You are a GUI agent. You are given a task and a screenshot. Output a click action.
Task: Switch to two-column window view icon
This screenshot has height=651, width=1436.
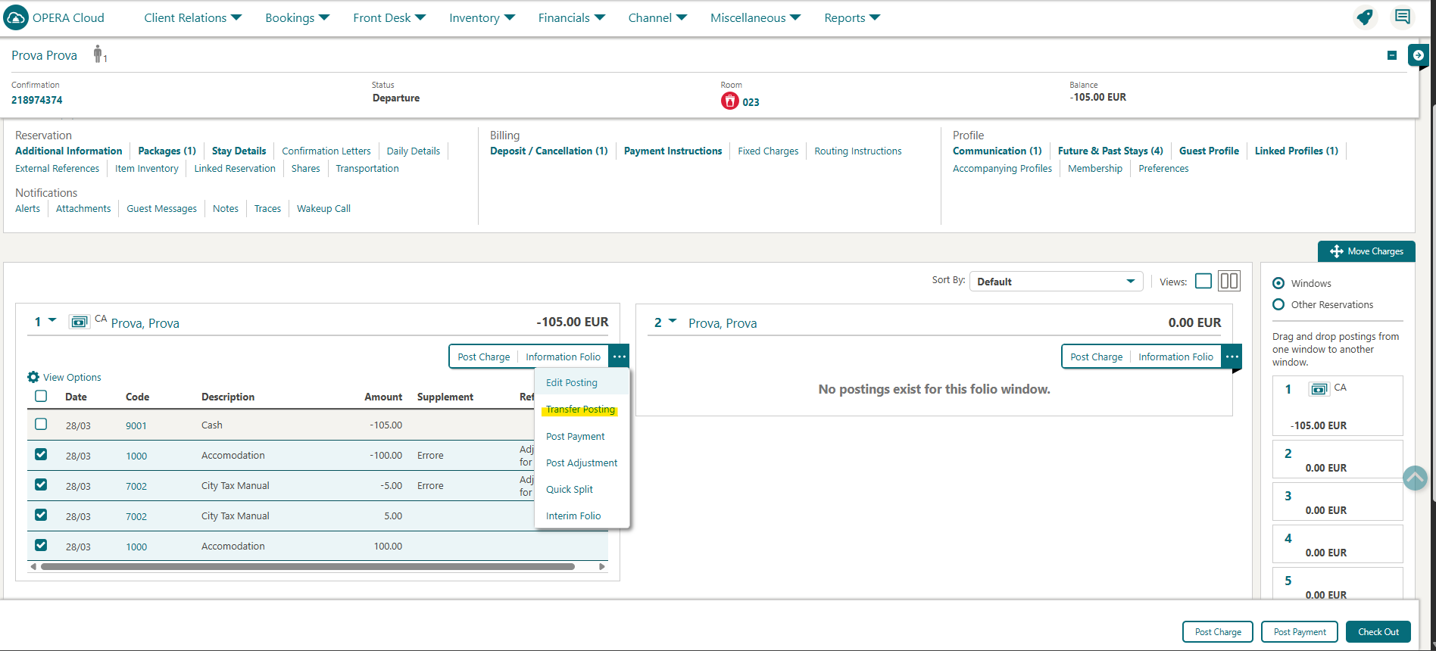pyautogui.click(x=1228, y=282)
